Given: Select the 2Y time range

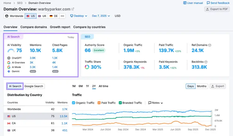Looking at the screenshot, I should click(94, 86).
